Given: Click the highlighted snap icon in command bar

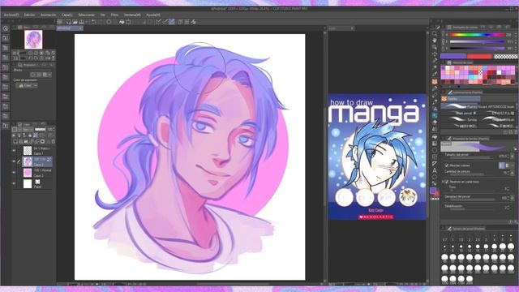Looking at the screenshot, I should click(172, 22).
